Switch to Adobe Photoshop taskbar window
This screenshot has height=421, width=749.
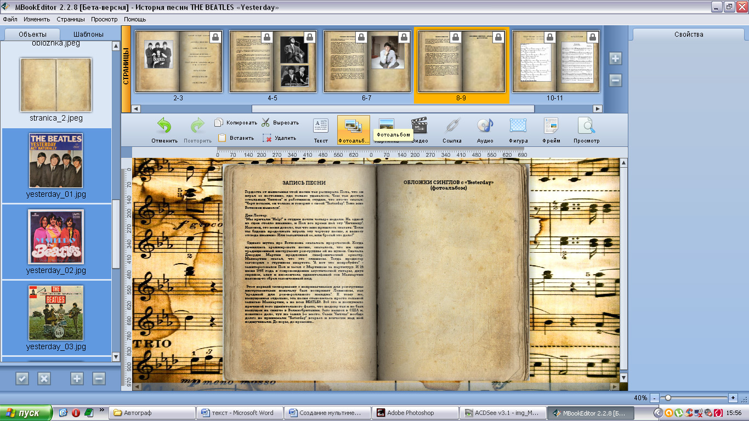[414, 413]
